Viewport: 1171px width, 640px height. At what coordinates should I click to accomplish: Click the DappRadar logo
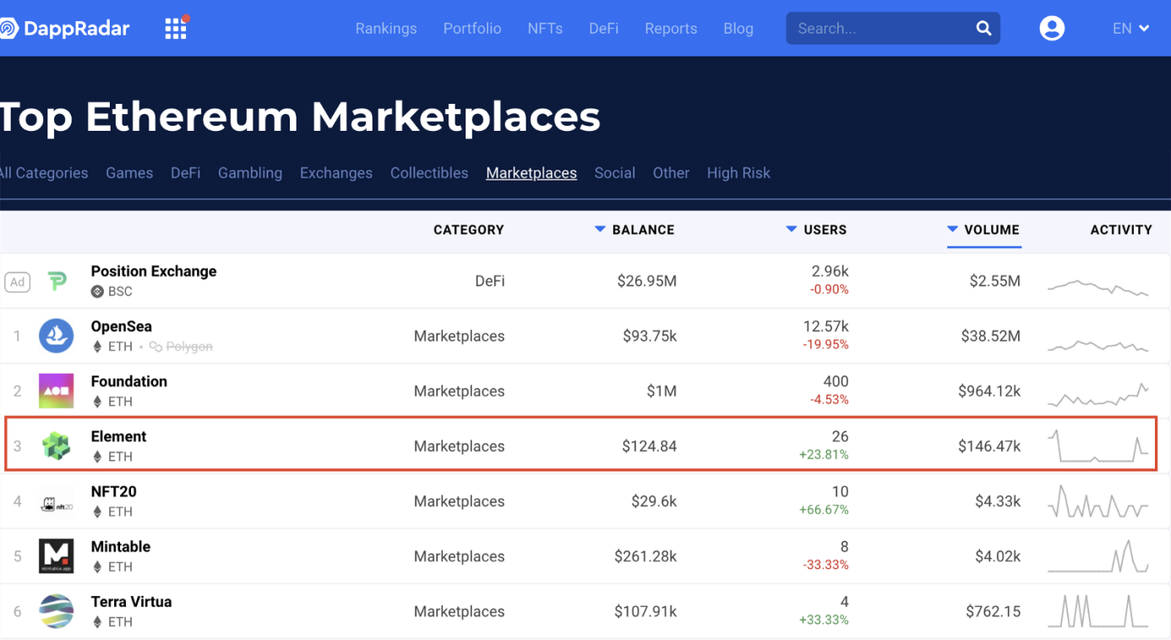65,29
